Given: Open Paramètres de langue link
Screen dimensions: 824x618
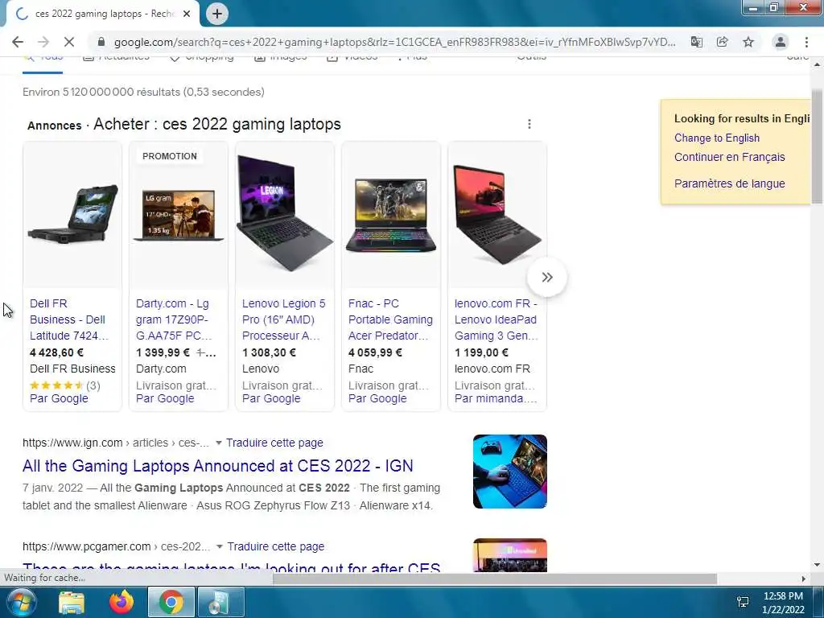Looking at the screenshot, I should (729, 183).
